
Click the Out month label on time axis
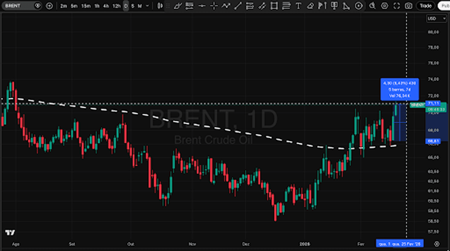[131, 244]
